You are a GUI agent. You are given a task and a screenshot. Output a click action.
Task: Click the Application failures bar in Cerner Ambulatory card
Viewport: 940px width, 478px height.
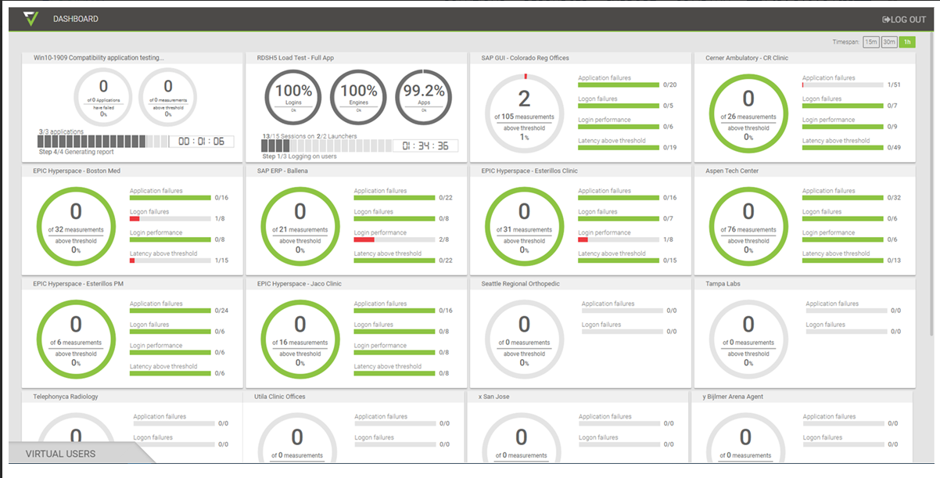click(843, 84)
